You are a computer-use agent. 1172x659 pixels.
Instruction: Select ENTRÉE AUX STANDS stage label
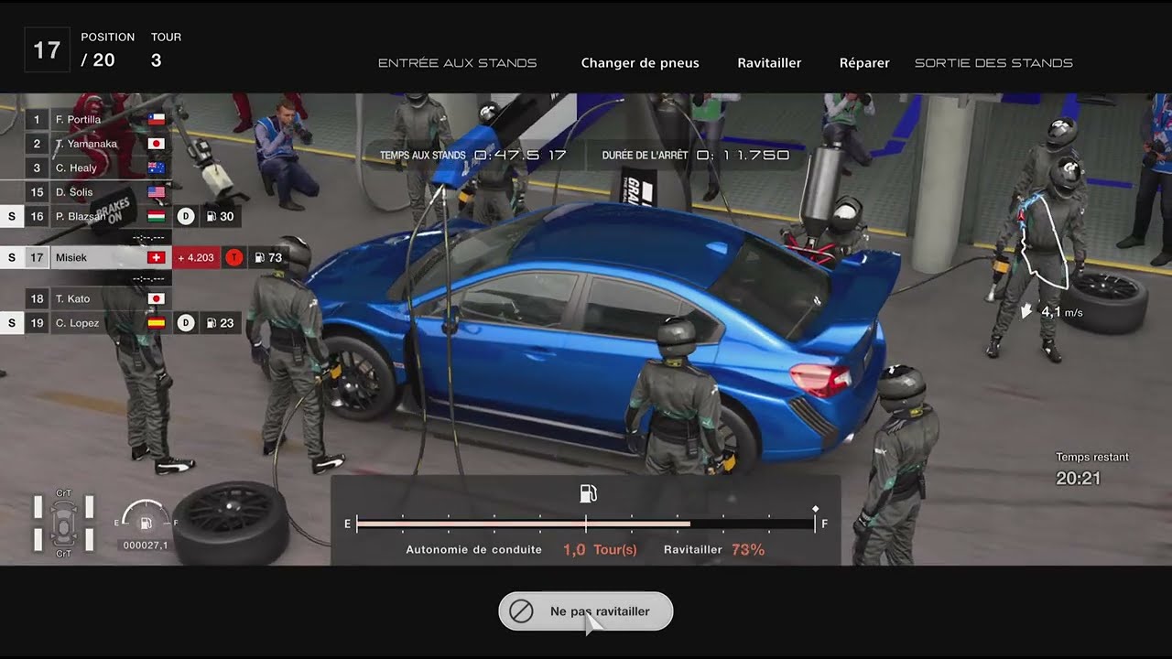click(x=457, y=63)
